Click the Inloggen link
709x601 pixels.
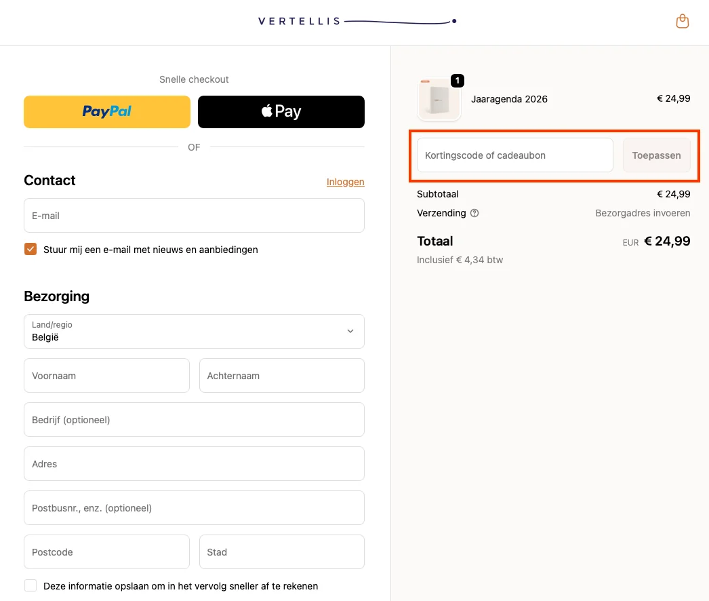point(345,182)
